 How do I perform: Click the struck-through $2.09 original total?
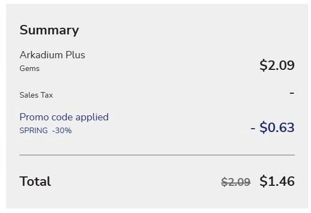(236, 182)
